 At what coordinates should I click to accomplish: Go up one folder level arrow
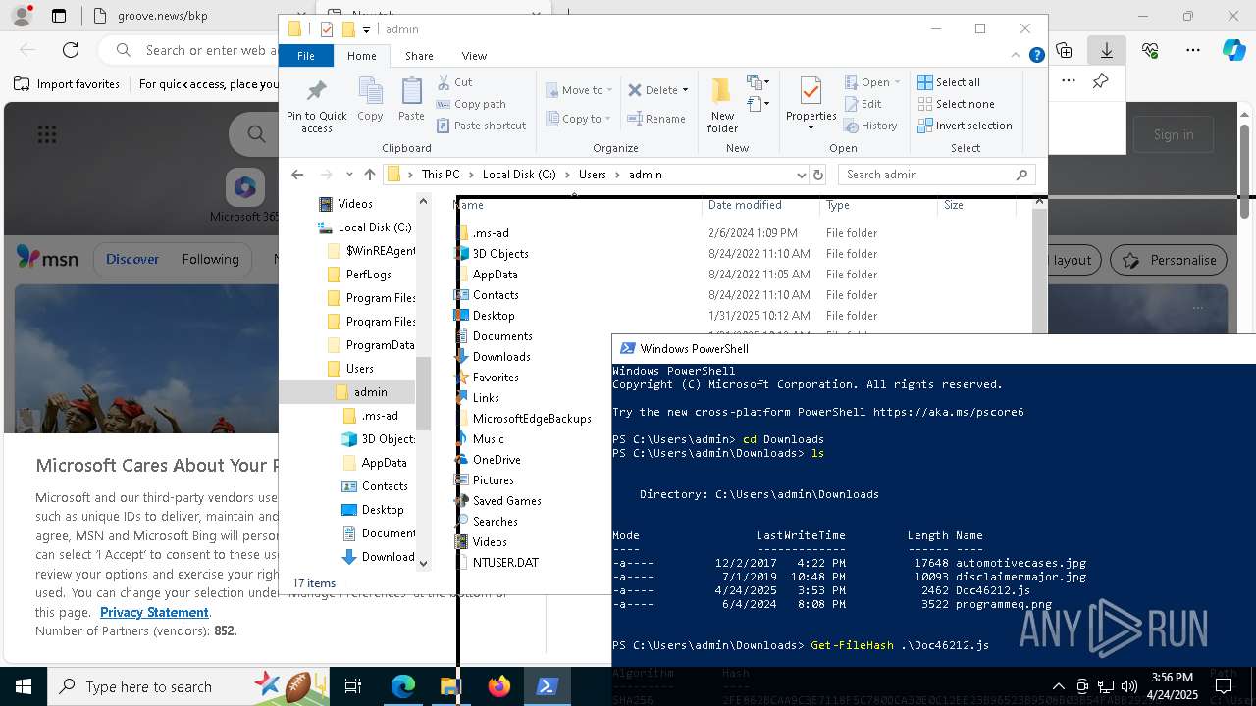(x=369, y=175)
